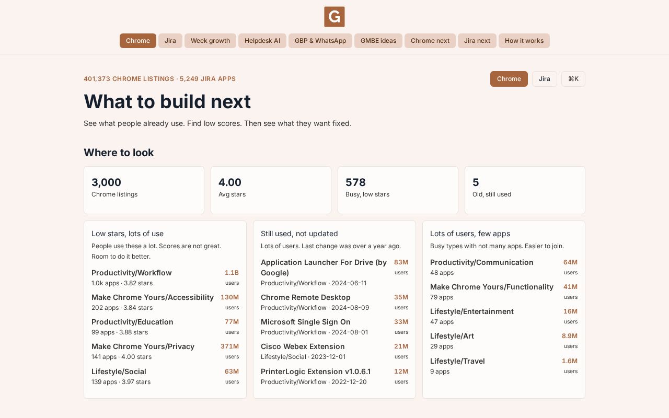Open the Chrome tab in top navigation
The image size is (669, 418).
point(138,41)
